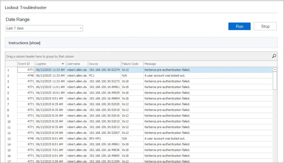The image size is (284, 163).
Task: Select the SRV-VM1 source cell
Action: 105,139
